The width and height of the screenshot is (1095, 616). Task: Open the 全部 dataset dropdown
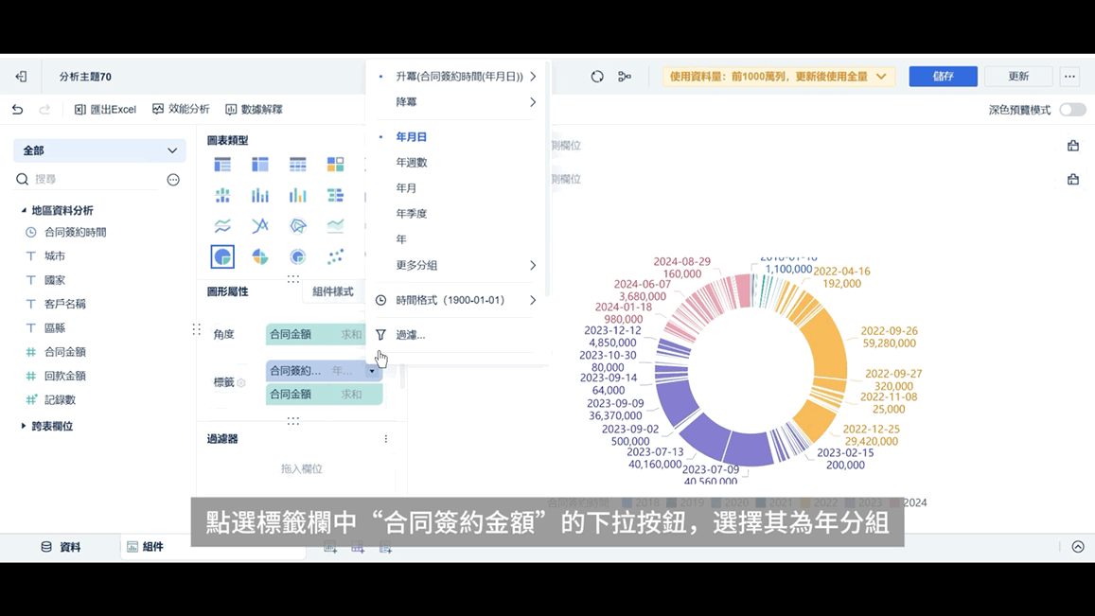pyautogui.click(x=99, y=150)
